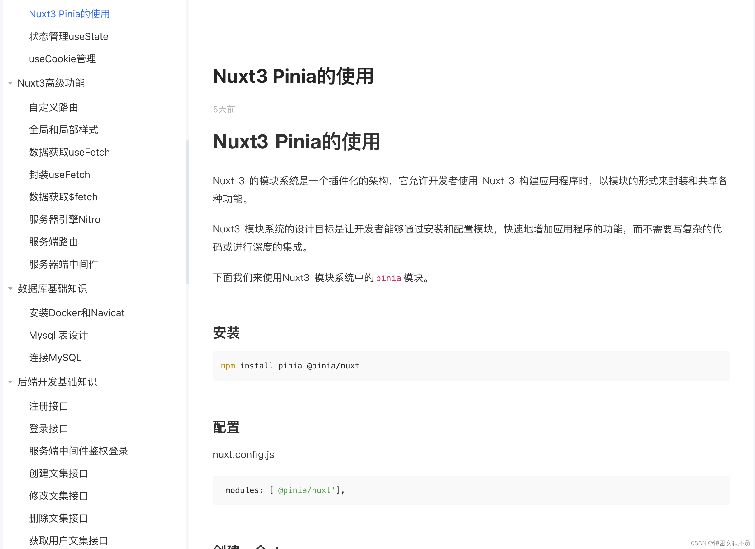This screenshot has width=755, height=549.
Task: Open 注册接口 sidebar item
Action: tap(49, 406)
